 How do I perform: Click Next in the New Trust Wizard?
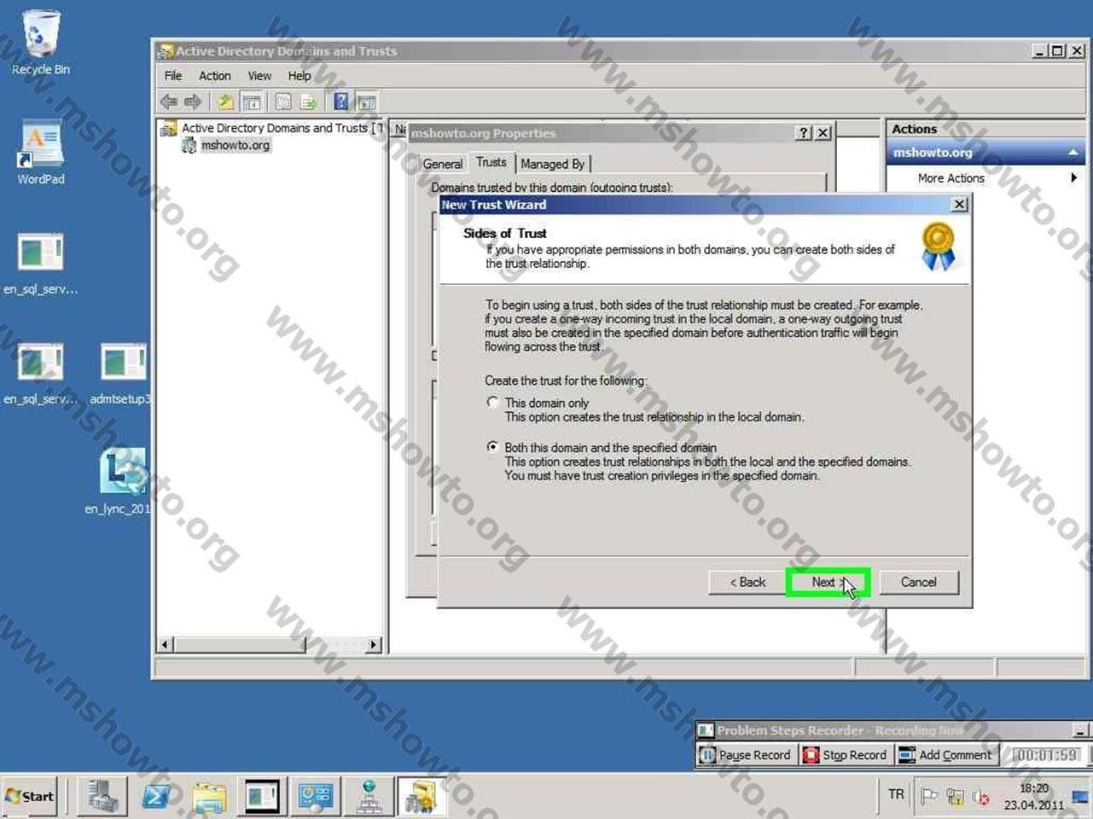click(828, 582)
